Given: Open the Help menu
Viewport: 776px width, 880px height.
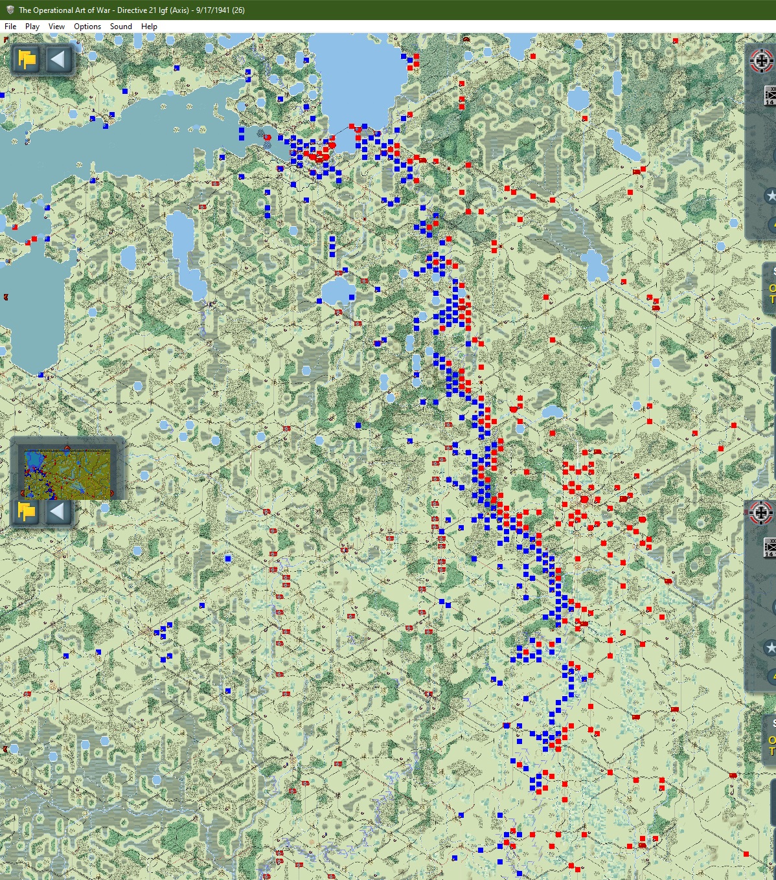Looking at the screenshot, I should point(149,27).
